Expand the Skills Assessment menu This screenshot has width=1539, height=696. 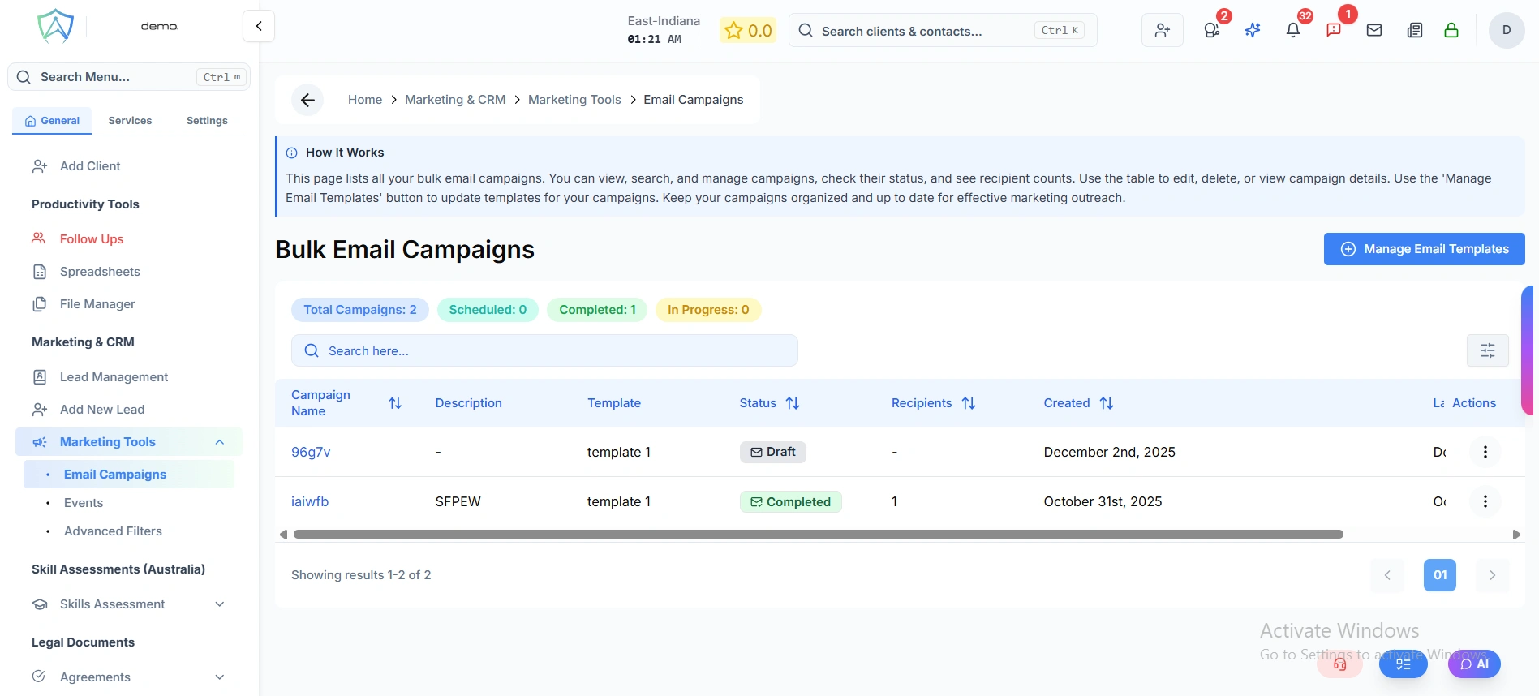tap(219, 604)
